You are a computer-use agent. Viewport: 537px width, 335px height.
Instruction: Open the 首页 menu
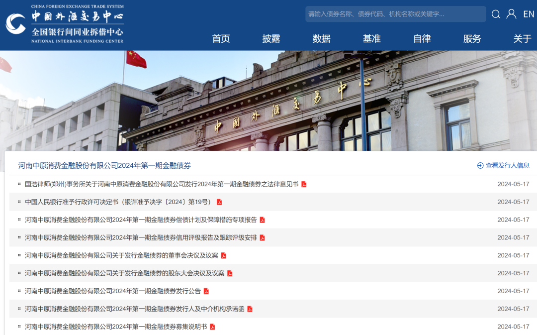[221, 39]
